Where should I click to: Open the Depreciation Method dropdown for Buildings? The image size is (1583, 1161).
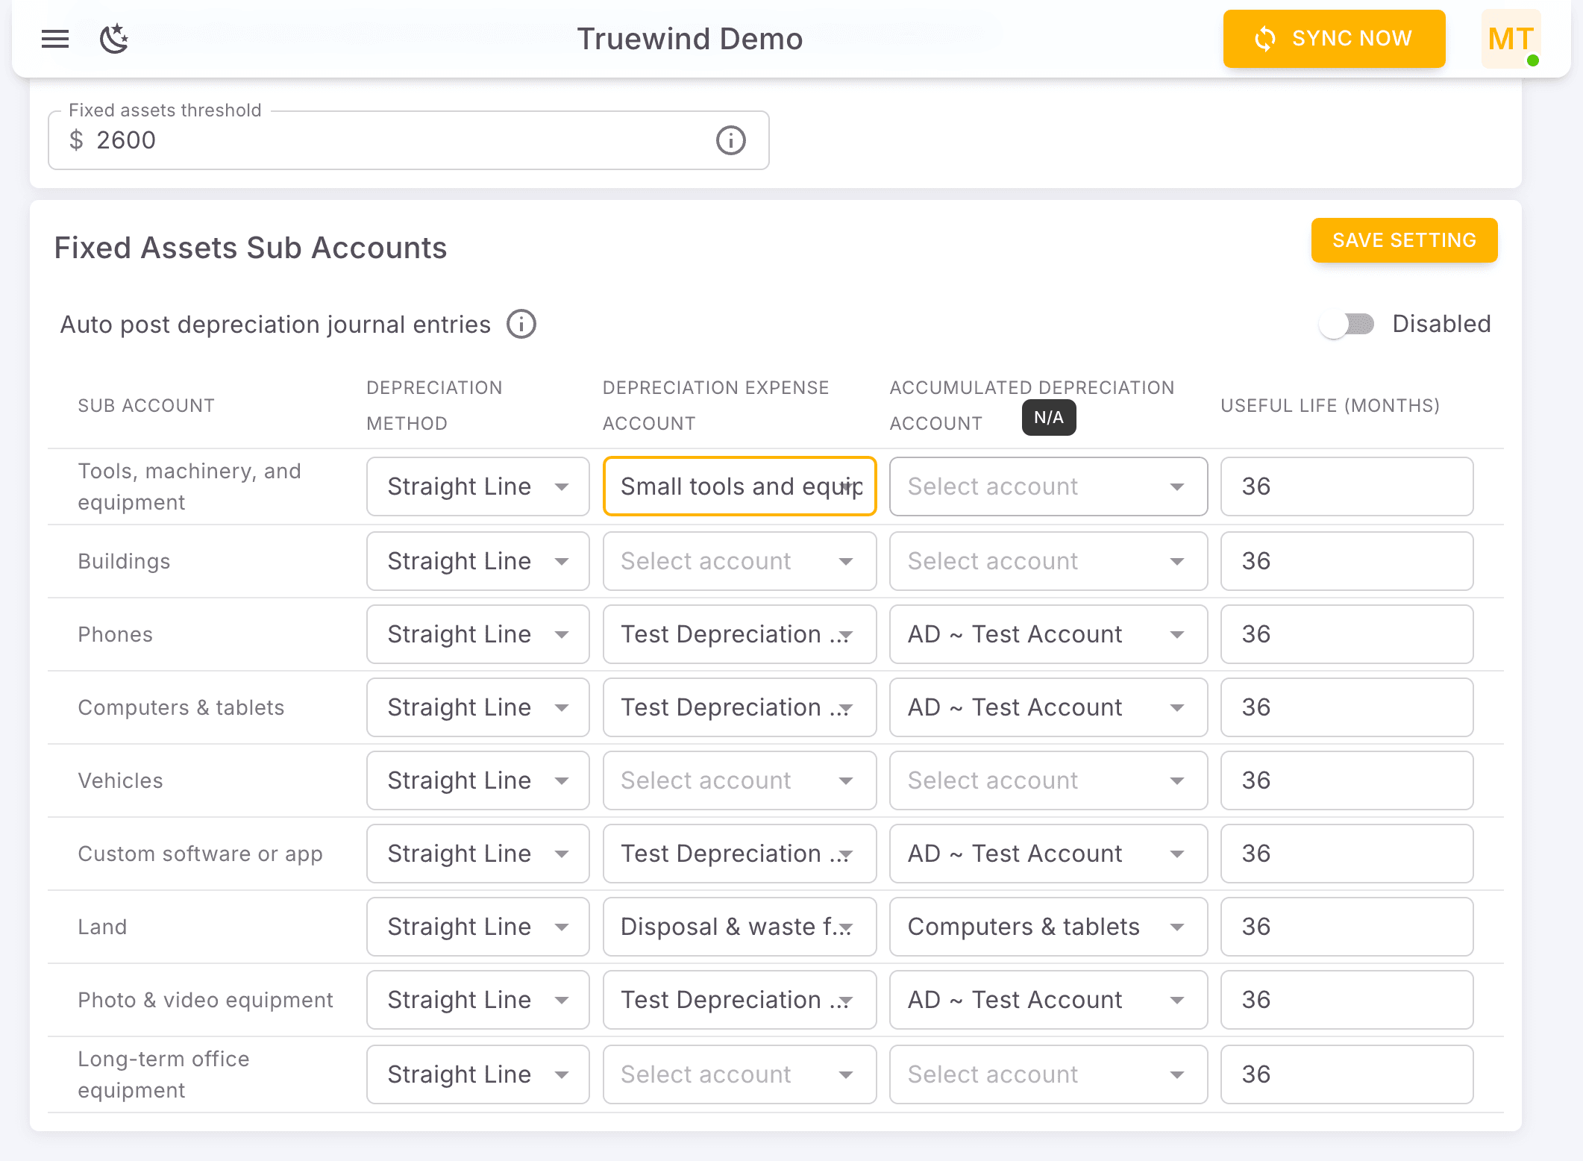477,560
